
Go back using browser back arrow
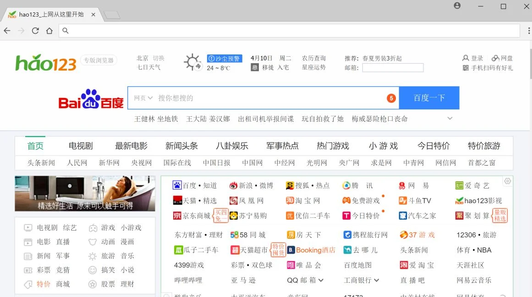[7, 31]
